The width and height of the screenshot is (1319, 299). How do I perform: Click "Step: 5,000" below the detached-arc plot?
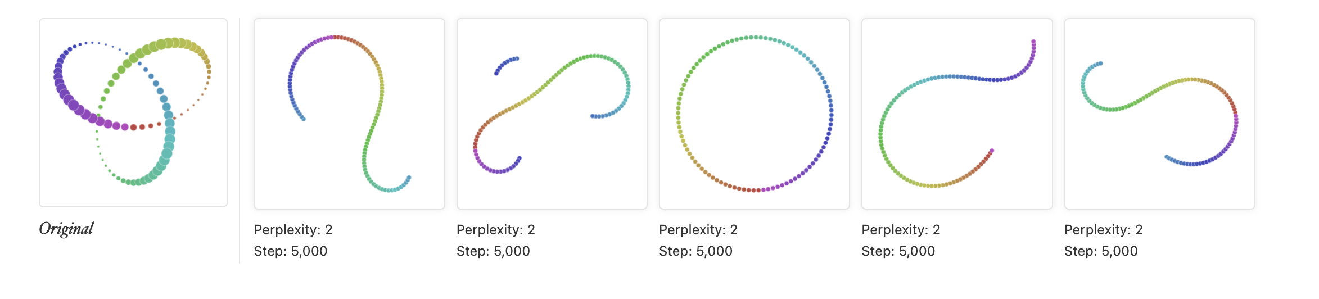pyautogui.click(x=493, y=251)
